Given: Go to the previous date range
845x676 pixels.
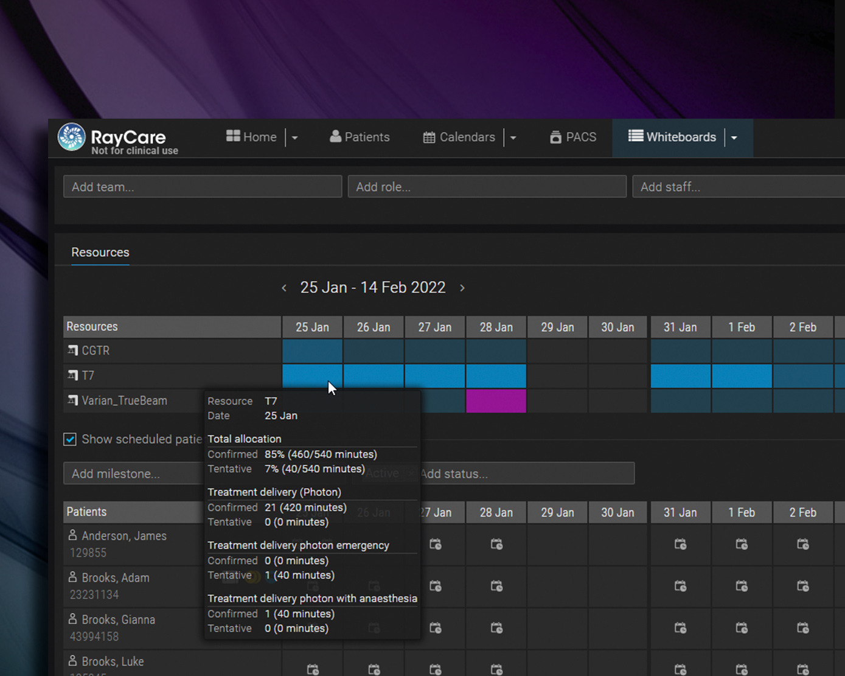Looking at the screenshot, I should pyautogui.click(x=284, y=288).
